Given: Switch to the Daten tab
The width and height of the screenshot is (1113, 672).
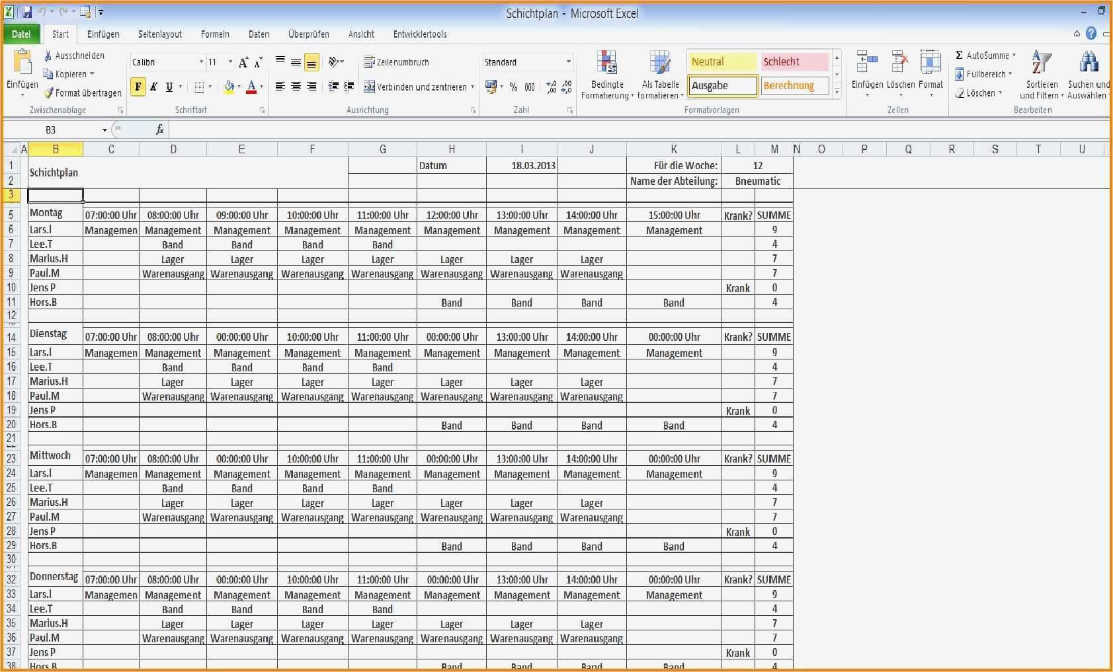Looking at the screenshot, I should point(259,34).
